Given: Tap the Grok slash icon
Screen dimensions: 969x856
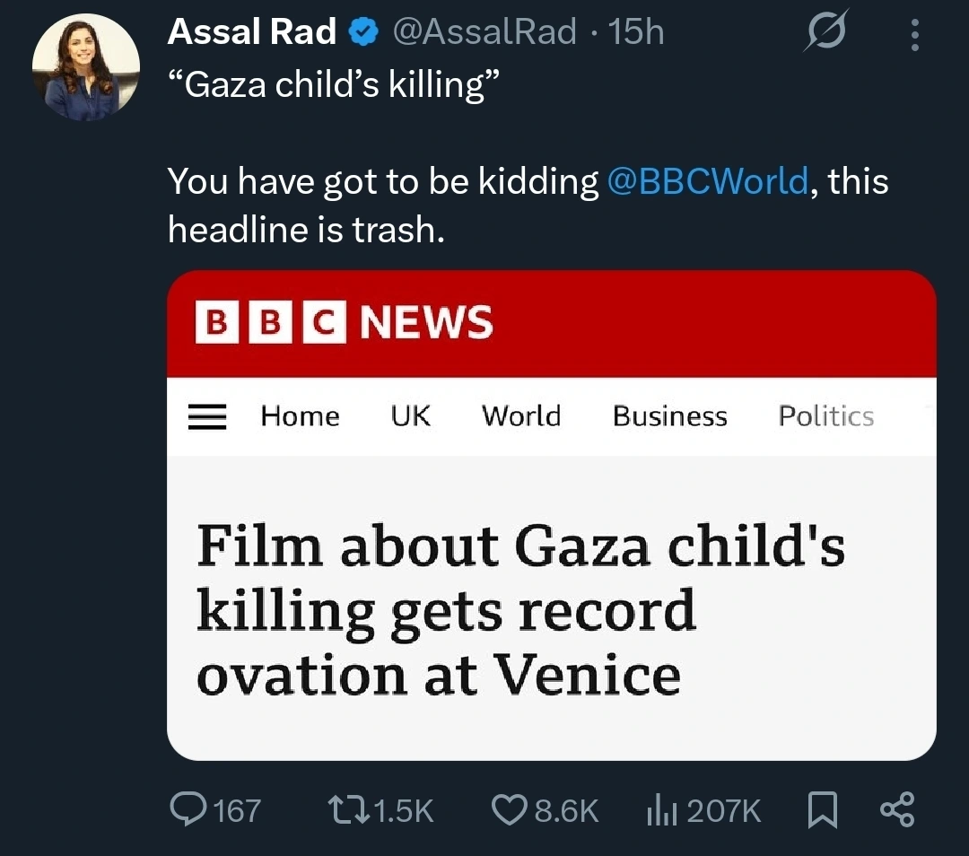Looking at the screenshot, I should [825, 36].
